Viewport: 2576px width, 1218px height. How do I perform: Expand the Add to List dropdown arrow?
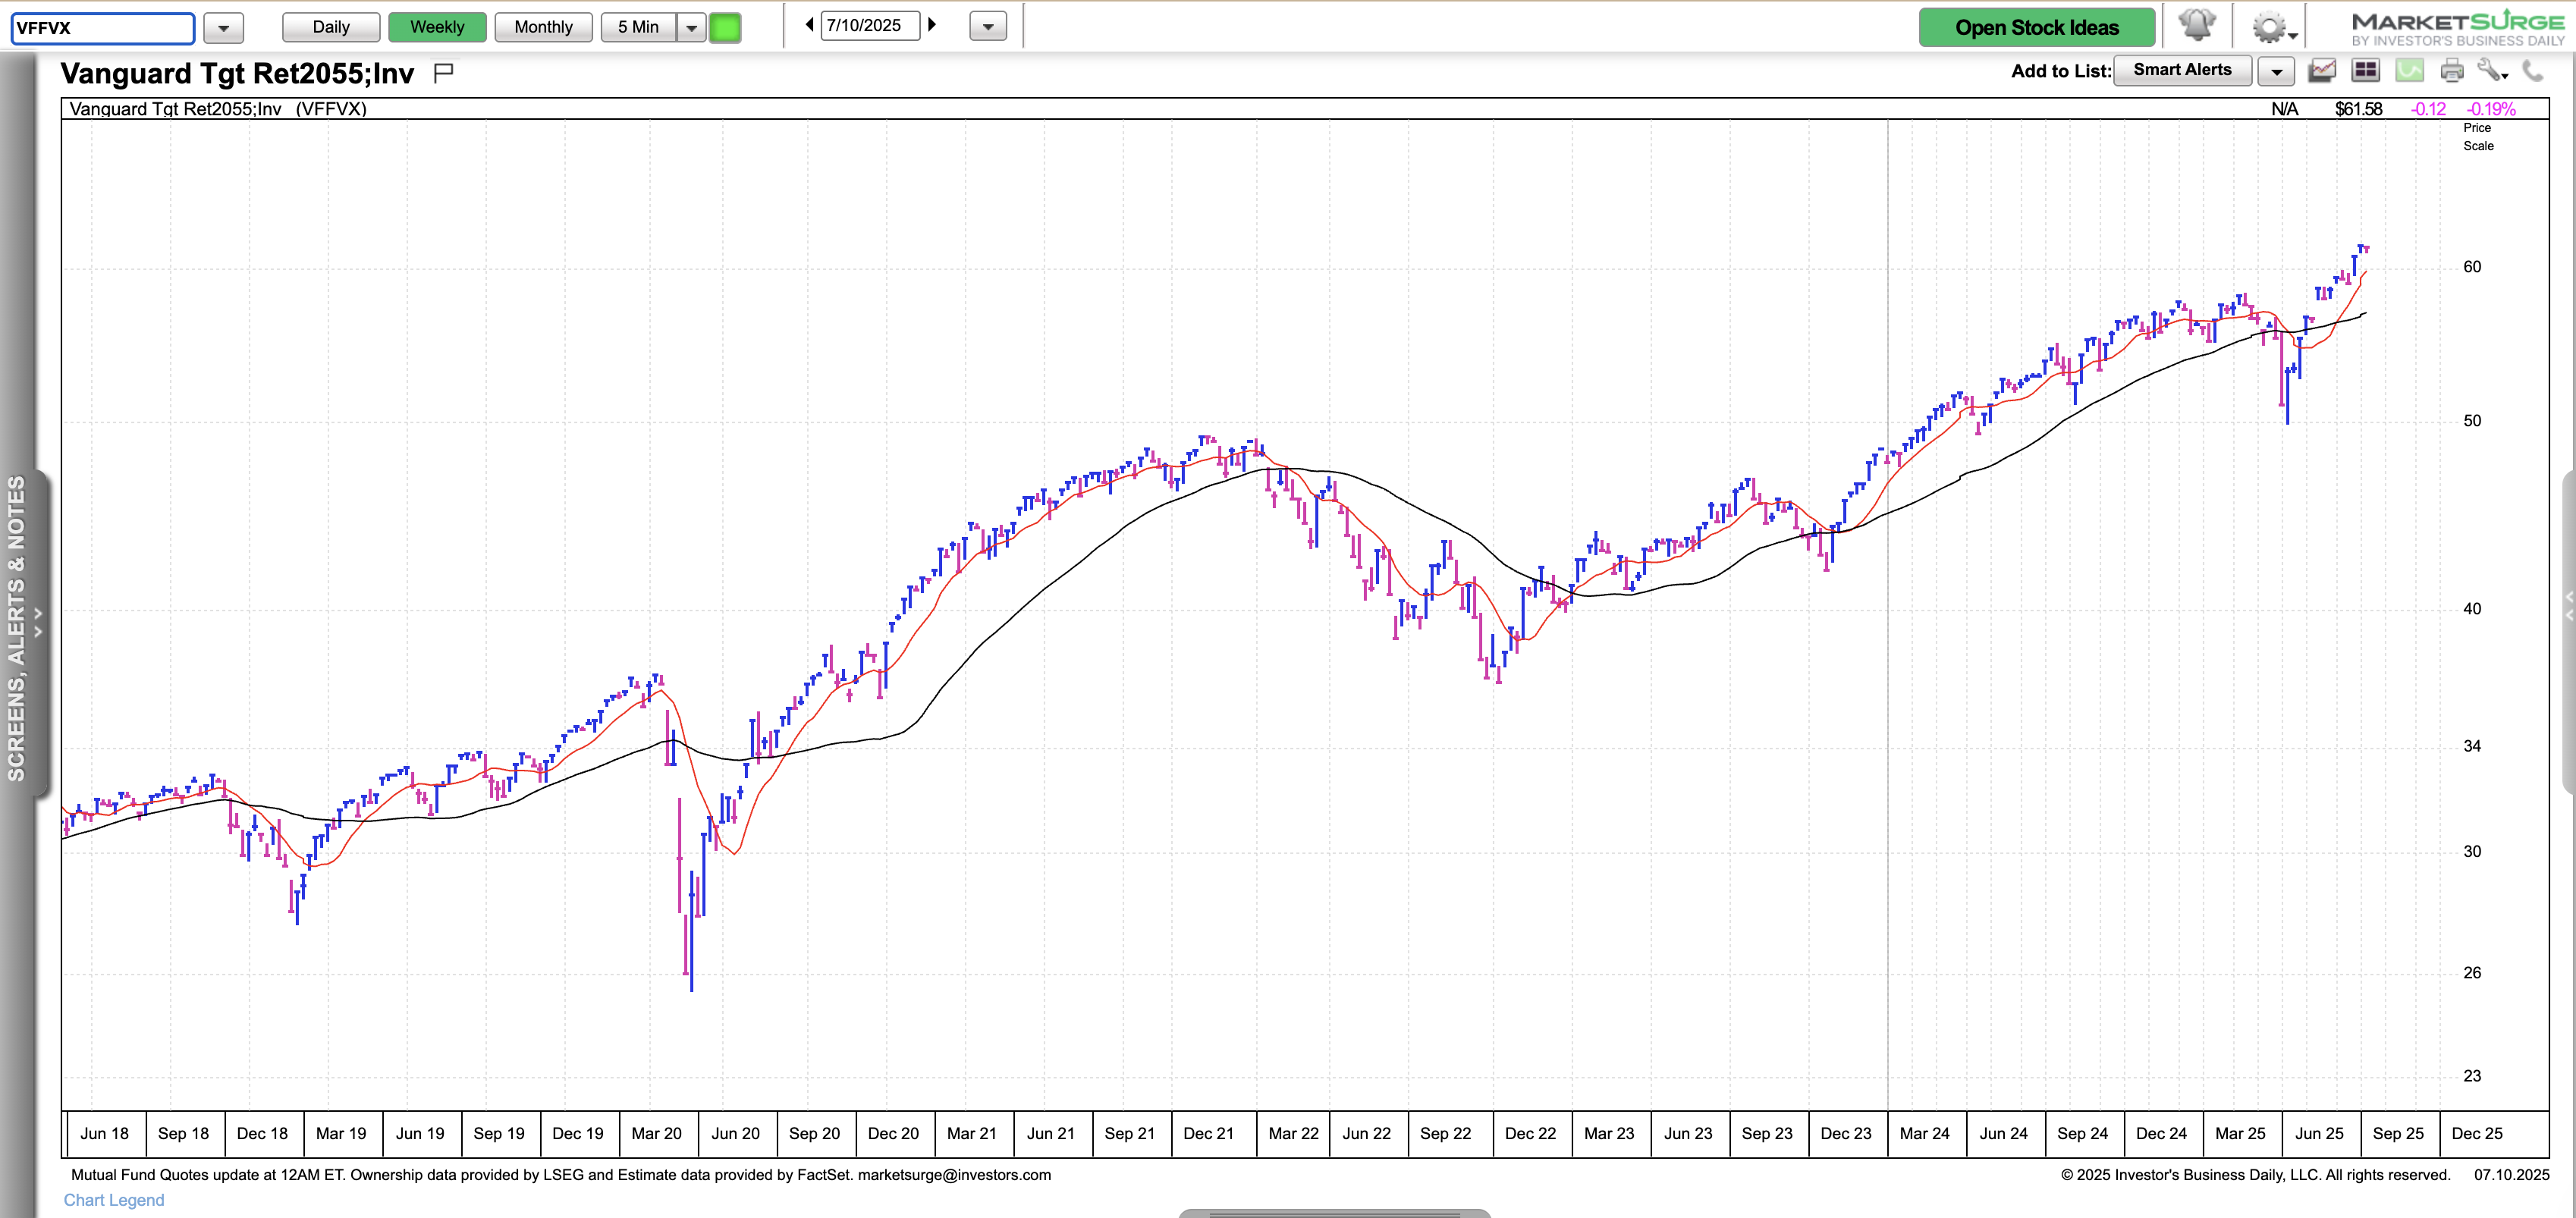[x=2276, y=72]
